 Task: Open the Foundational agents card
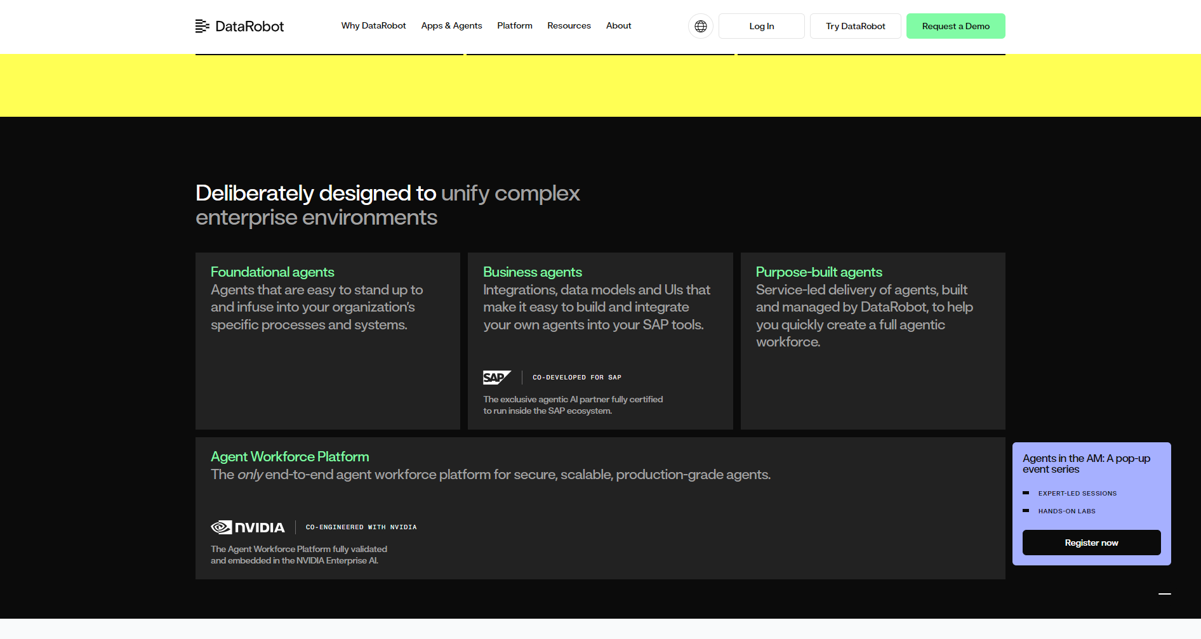tap(328, 340)
